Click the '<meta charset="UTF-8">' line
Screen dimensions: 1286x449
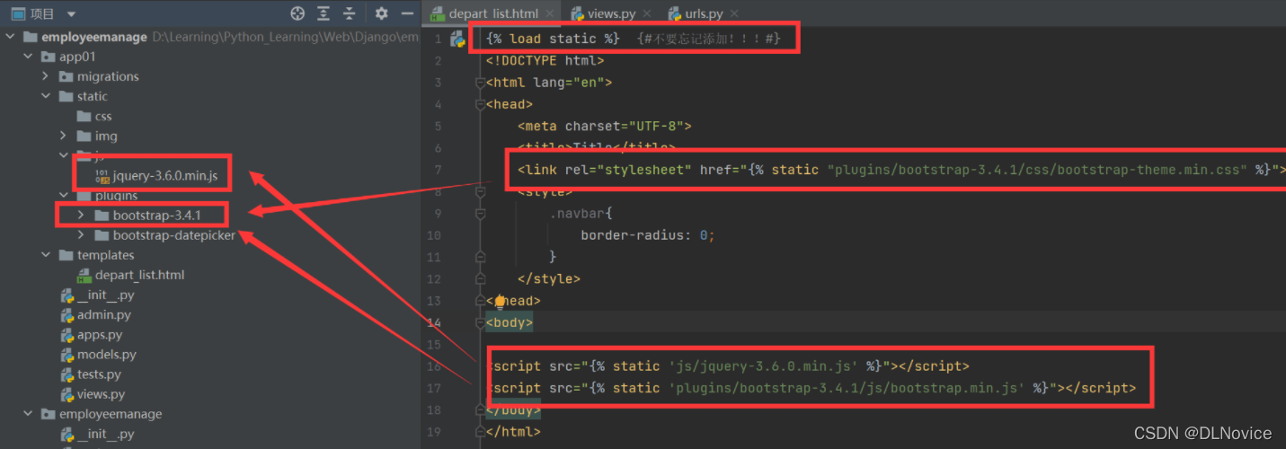[x=604, y=127]
